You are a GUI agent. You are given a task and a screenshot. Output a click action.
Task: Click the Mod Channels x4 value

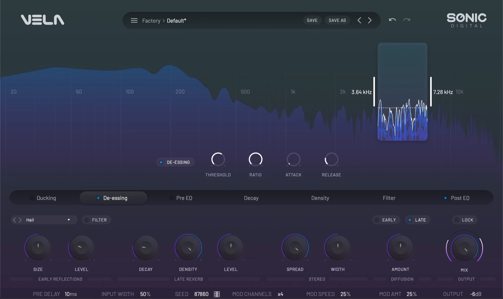280,294
